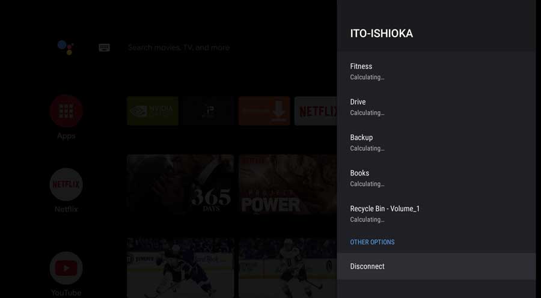The image size is (541, 298).
Task: Click the keyboard search icon
Action: [x=104, y=47]
